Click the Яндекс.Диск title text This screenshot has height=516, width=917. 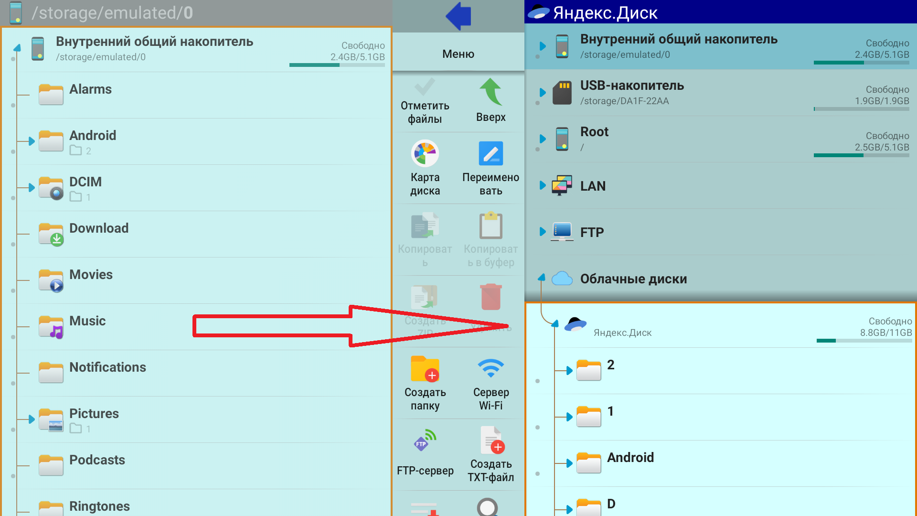pos(605,13)
